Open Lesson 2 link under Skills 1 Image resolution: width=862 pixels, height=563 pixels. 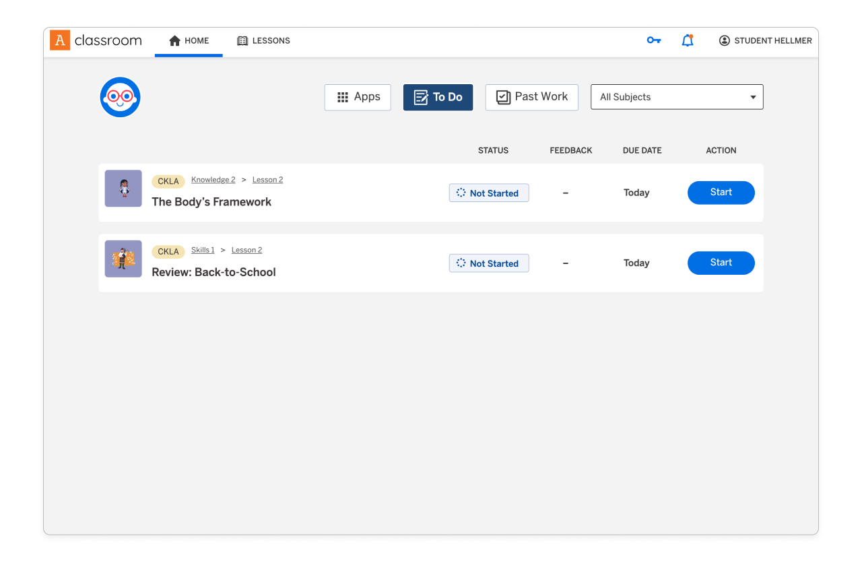tap(246, 250)
